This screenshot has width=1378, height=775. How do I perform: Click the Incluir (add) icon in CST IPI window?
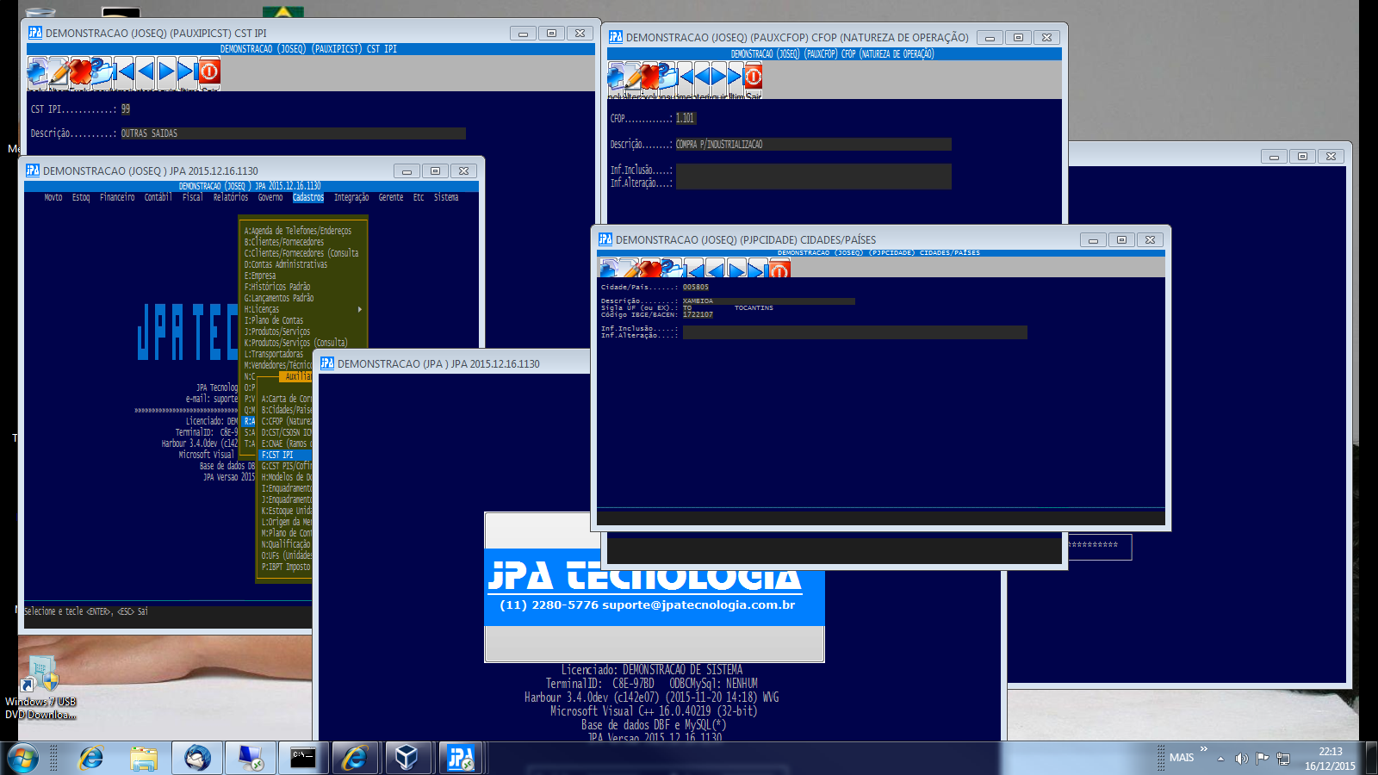pos(37,71)
